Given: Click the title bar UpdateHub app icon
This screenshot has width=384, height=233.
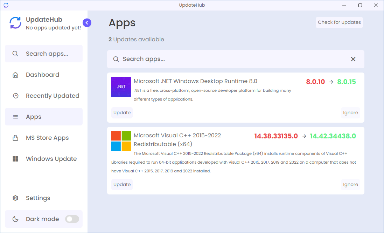Looking at the screenshot, I should coord(6,5).
